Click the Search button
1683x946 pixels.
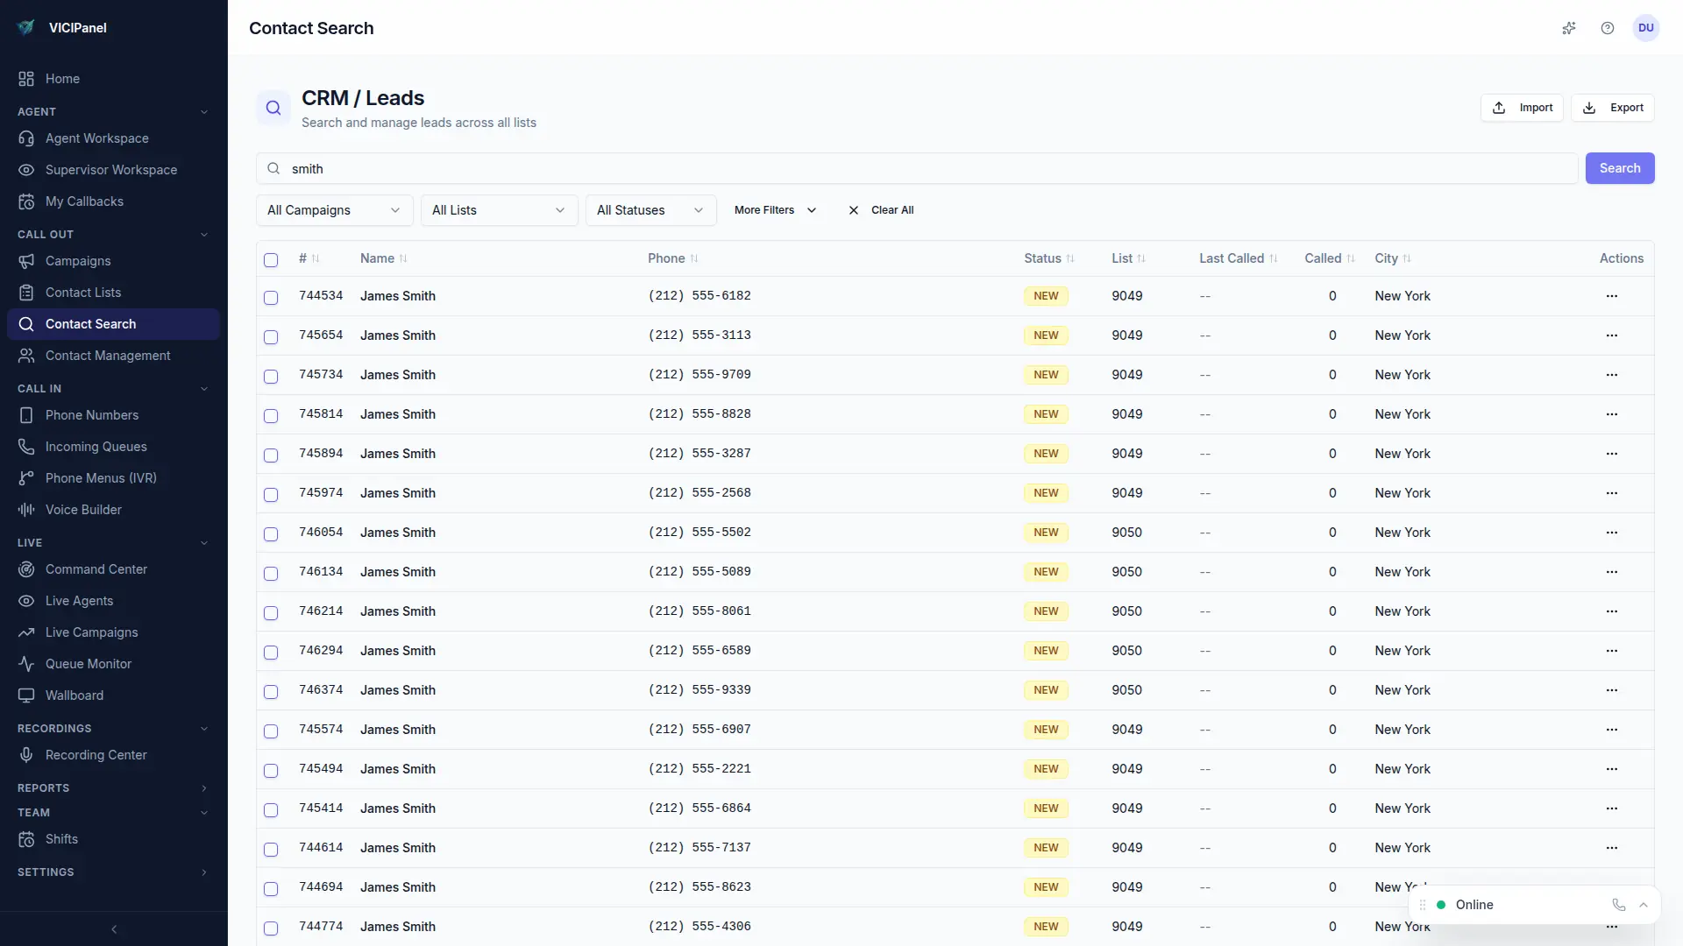(x=1619, y=167)
